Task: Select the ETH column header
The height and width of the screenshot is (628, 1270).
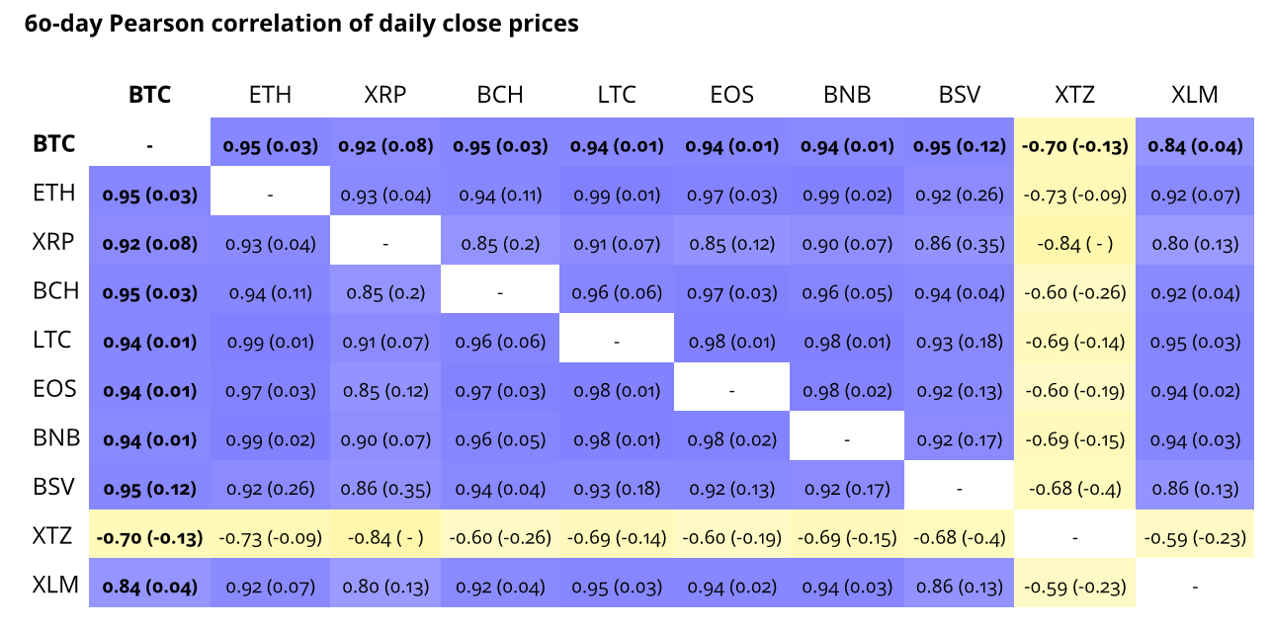Action: [270, 95]
